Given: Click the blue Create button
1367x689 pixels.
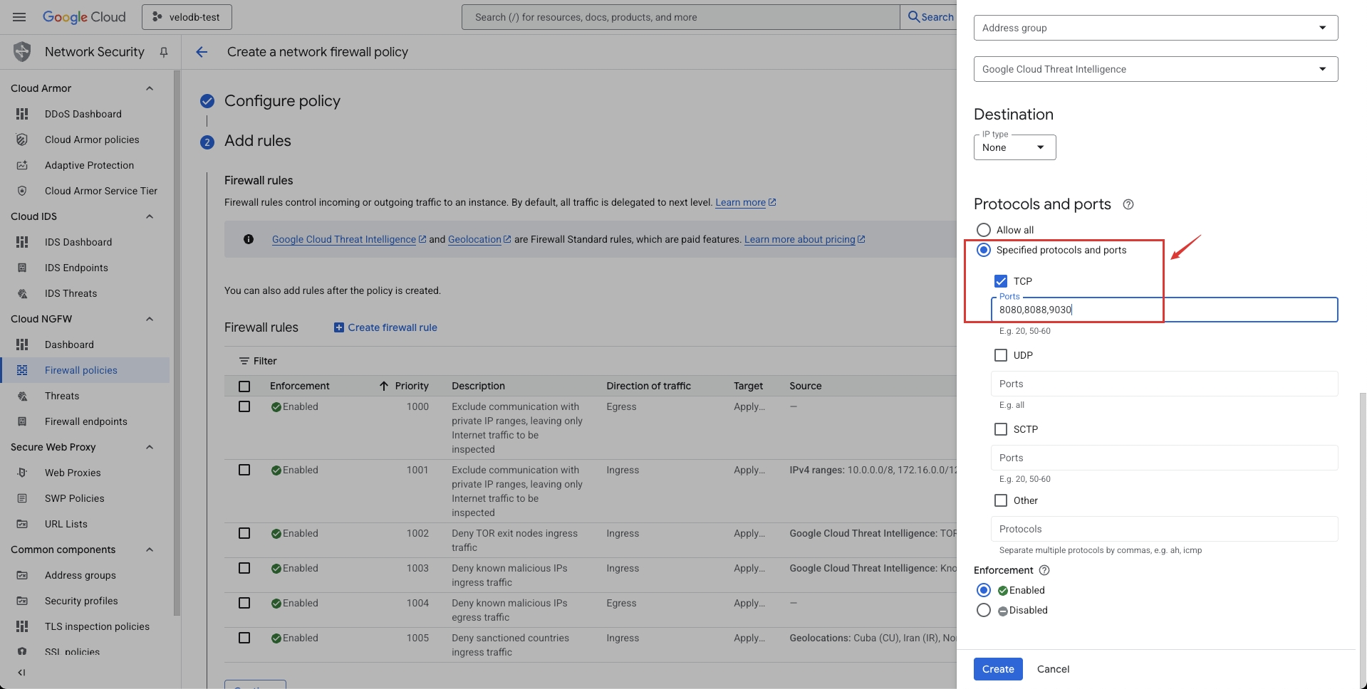Looking at the screenshot, I should [998, 669].
